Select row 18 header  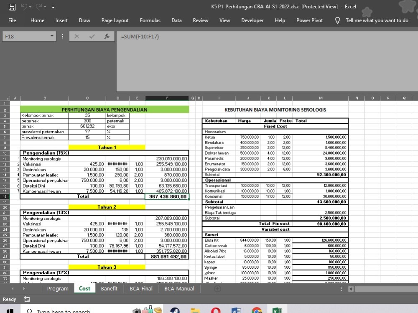5,196
